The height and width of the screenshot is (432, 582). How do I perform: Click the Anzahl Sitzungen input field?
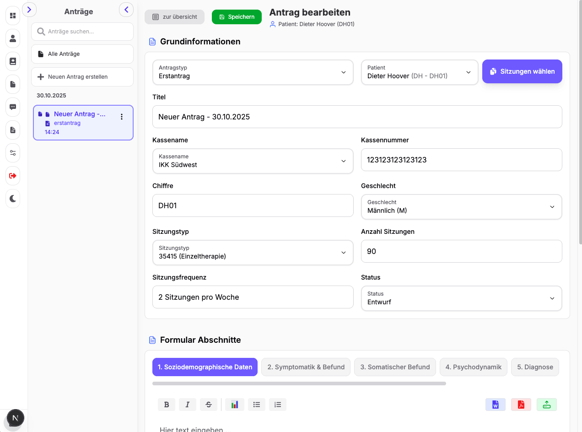tap(461, 251)
